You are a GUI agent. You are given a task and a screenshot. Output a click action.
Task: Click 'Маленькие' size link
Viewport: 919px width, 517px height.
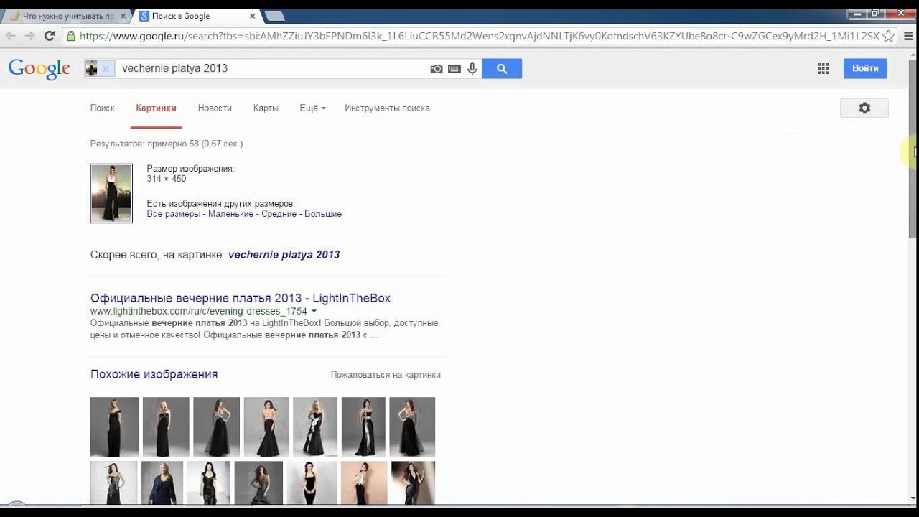(x=230, y=214)
